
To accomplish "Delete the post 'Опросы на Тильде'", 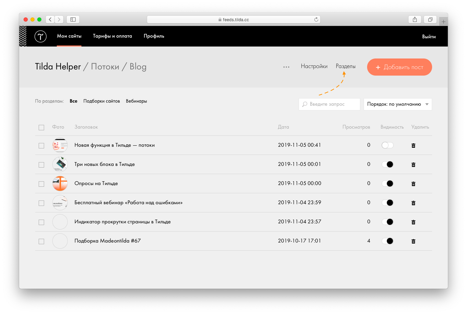I will (x=413, y=184).
